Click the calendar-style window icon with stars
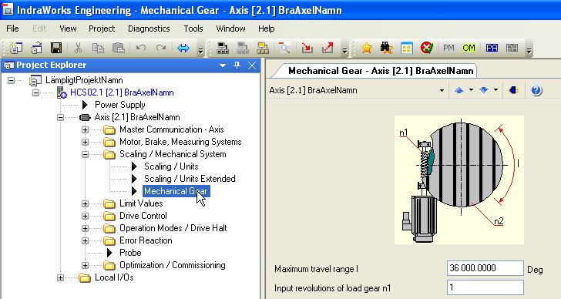This screenshot has height=299, width=561. tap(407, 48)
